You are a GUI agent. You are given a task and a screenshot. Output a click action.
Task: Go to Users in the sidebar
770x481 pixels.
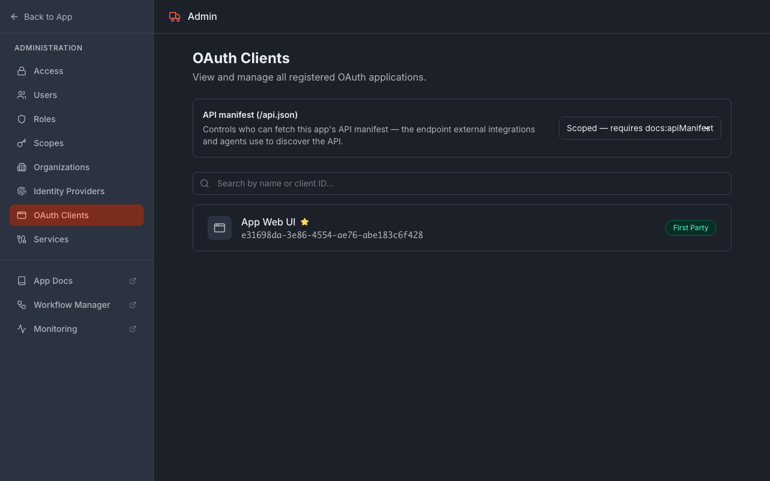76,95
